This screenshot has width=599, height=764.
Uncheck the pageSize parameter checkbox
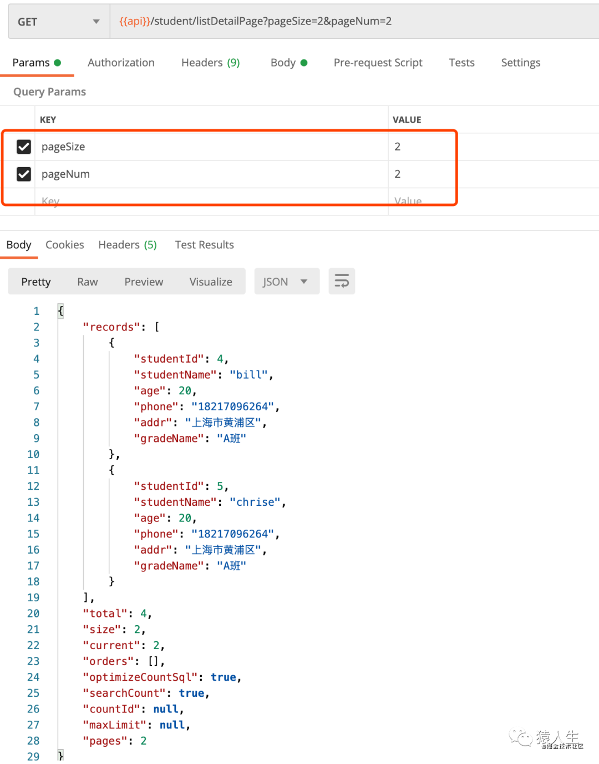(x=24, y=147)
